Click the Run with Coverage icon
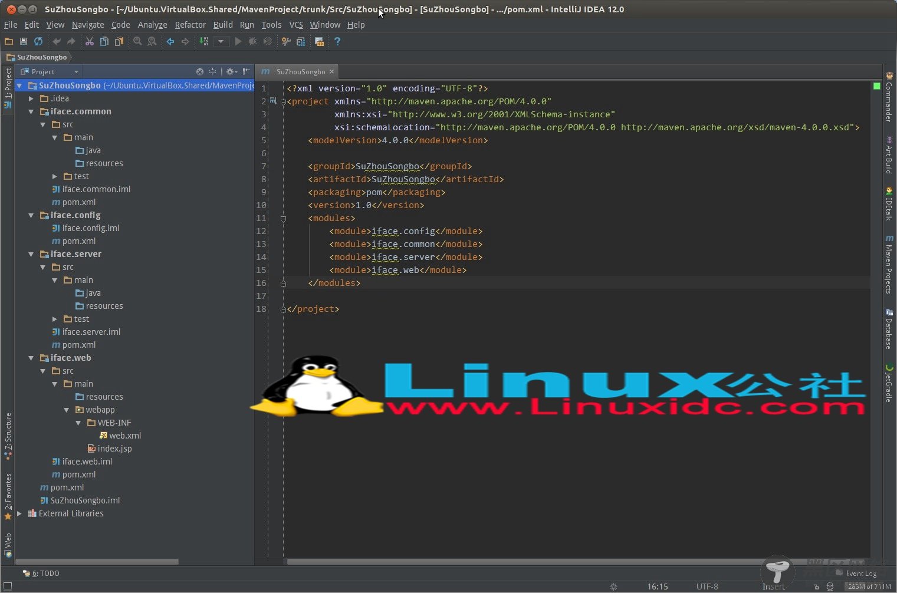Screen dimensions: 897x593 tap(268, 41)
